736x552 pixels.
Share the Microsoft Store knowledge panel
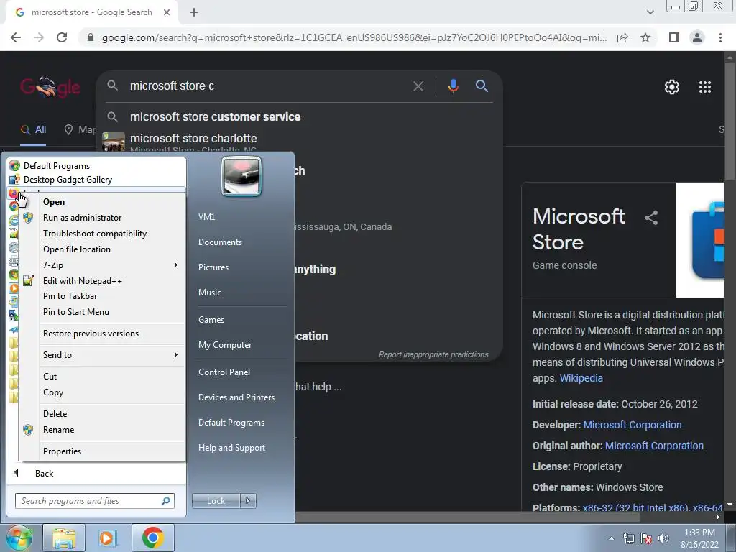(651, 217)
